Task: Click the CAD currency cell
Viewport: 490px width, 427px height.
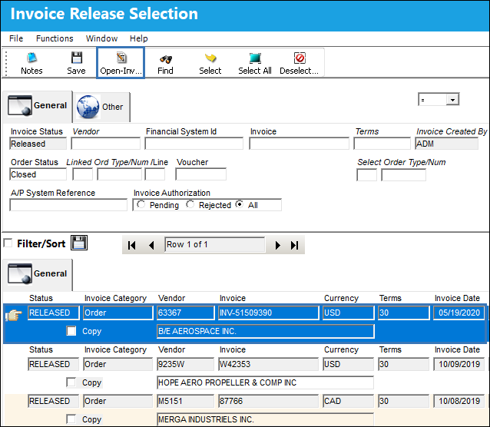Action: 348,401
